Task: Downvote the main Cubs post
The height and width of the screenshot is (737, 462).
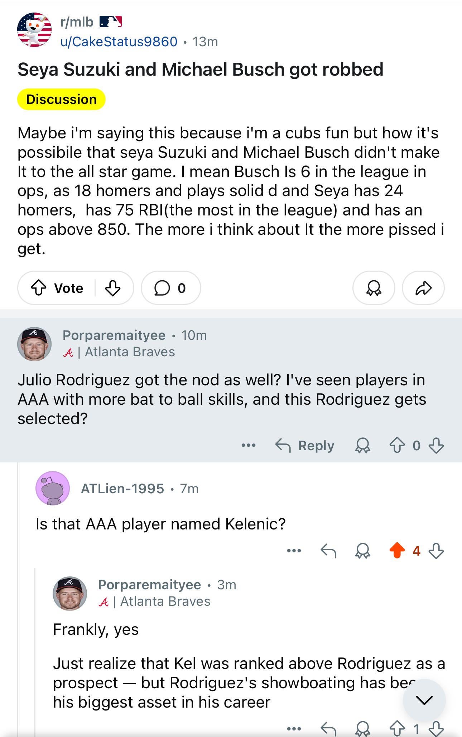Action: tap(112, 288)
